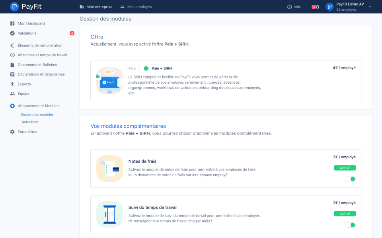Viewport: 382px width, 238px height.
Task: Select Gestion des modules submenu
Action: 37,115
